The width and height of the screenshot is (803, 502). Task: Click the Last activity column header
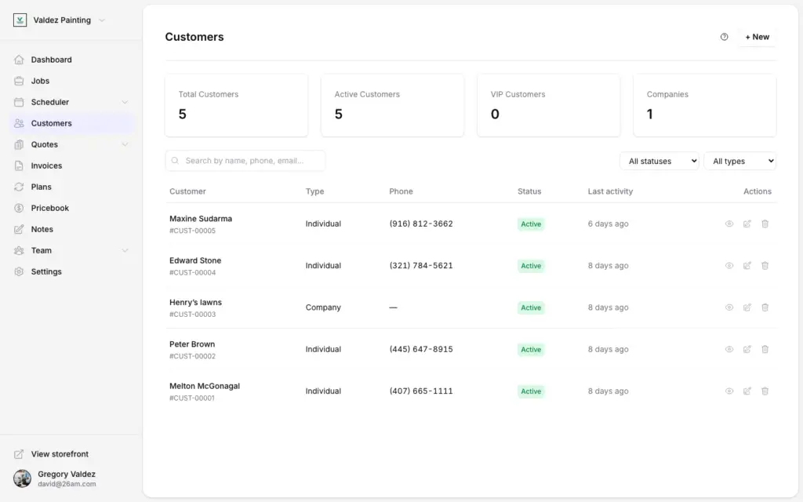pyautogui.click(x=610, y=191)
